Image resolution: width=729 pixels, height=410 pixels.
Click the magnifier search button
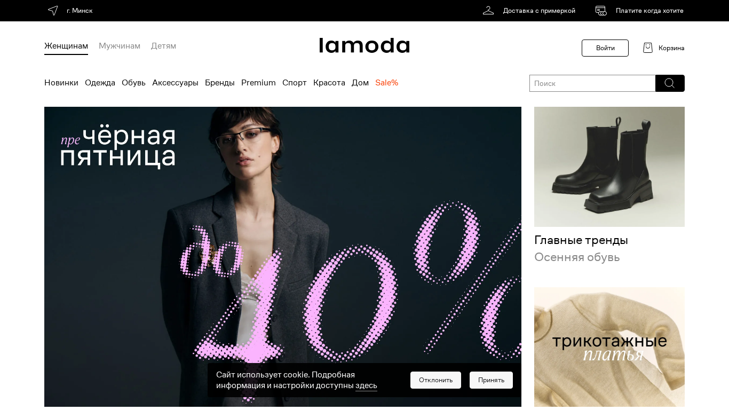pyautogui.click(x=670, y=83)
